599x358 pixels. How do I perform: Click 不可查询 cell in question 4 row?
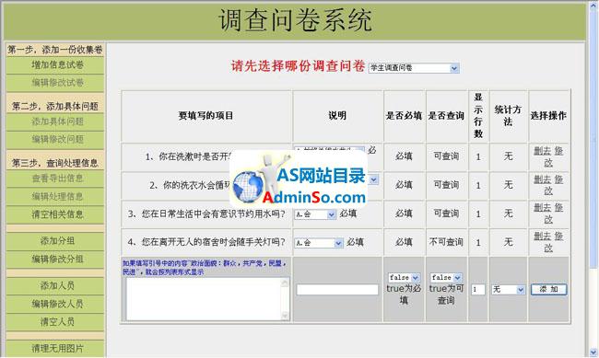point(446,242)
